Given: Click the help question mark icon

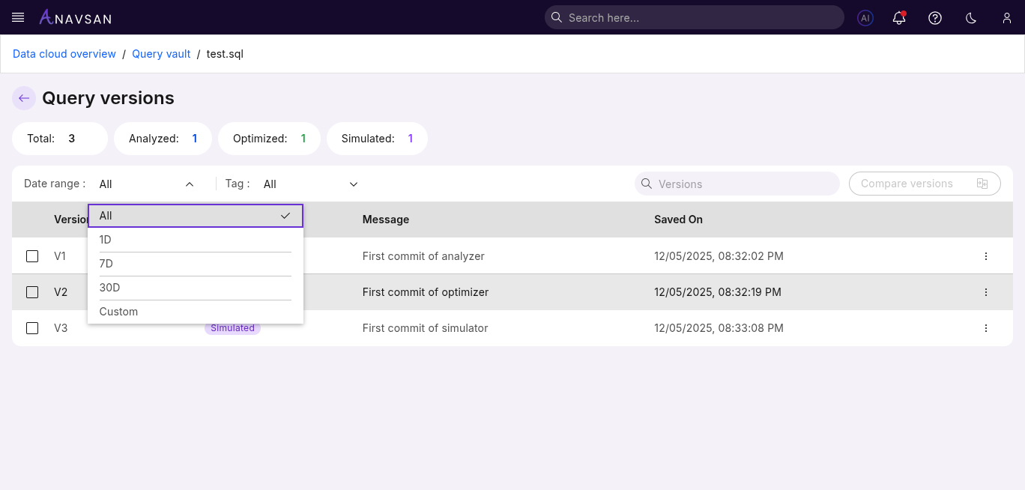Looking at the screenshot, I should 934,17.
